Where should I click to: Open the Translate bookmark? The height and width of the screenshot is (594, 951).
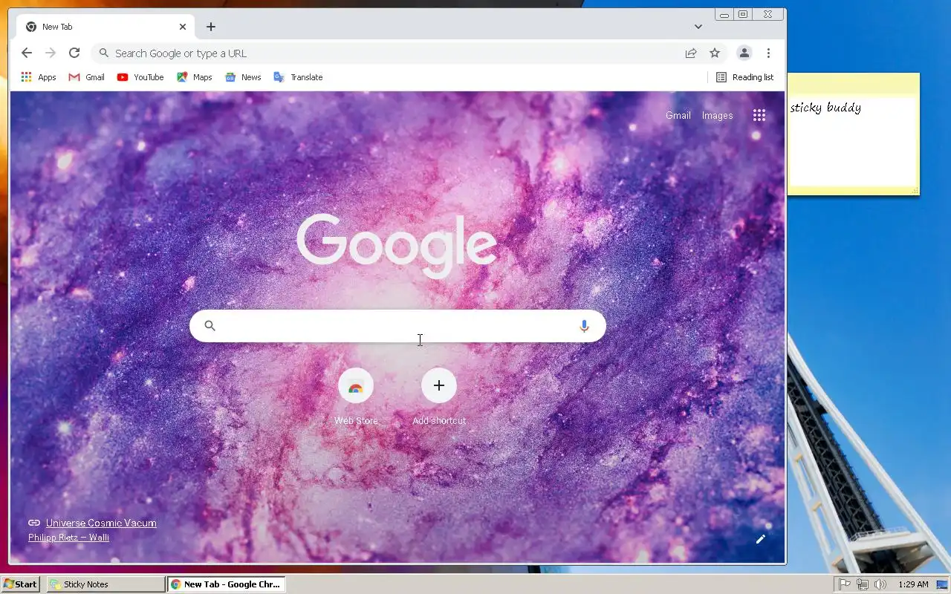(x=298, y=77)
